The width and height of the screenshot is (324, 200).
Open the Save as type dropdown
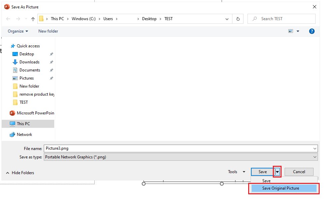[315, 157]
